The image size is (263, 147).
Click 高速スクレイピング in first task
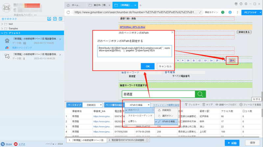tap(22, 48)
